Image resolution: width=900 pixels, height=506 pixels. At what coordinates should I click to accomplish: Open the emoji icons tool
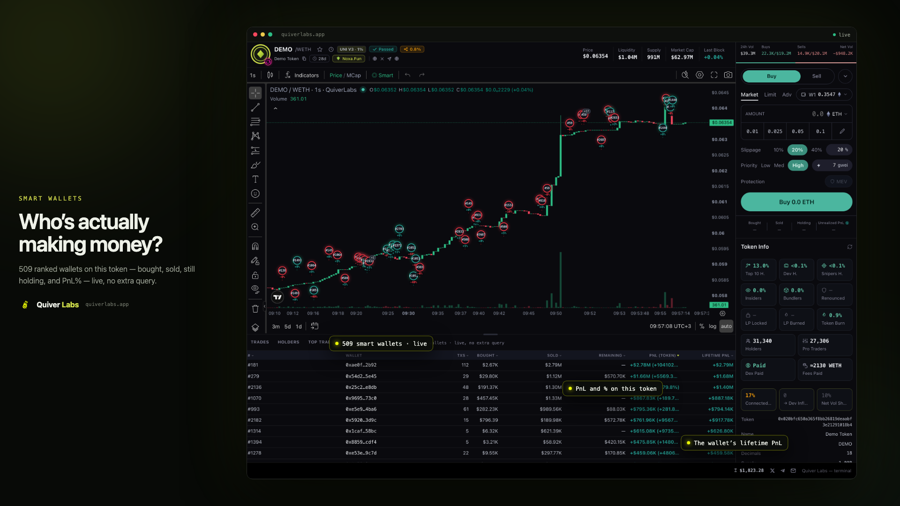pos(255,193)
